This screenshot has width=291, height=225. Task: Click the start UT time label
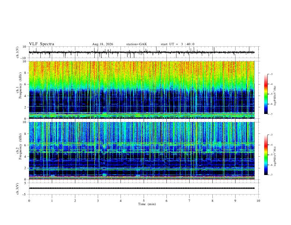pos(177,44)
